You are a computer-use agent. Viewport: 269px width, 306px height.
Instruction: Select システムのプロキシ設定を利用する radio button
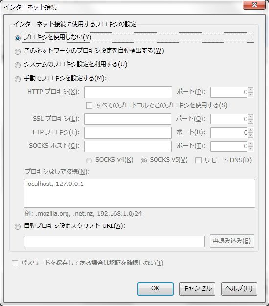point(18,65)
